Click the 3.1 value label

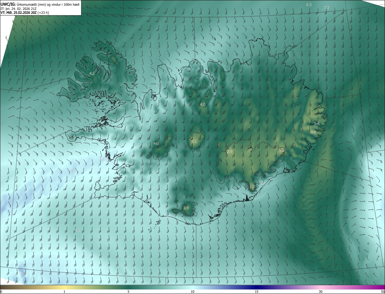click(x=194, y=142)
